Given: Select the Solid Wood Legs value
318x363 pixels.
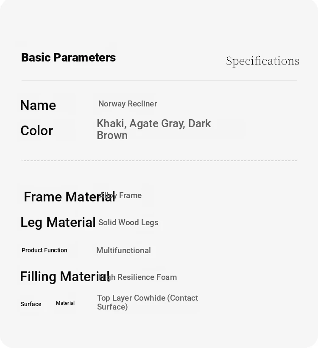Looking at the screenshot, I should [128, 223].
